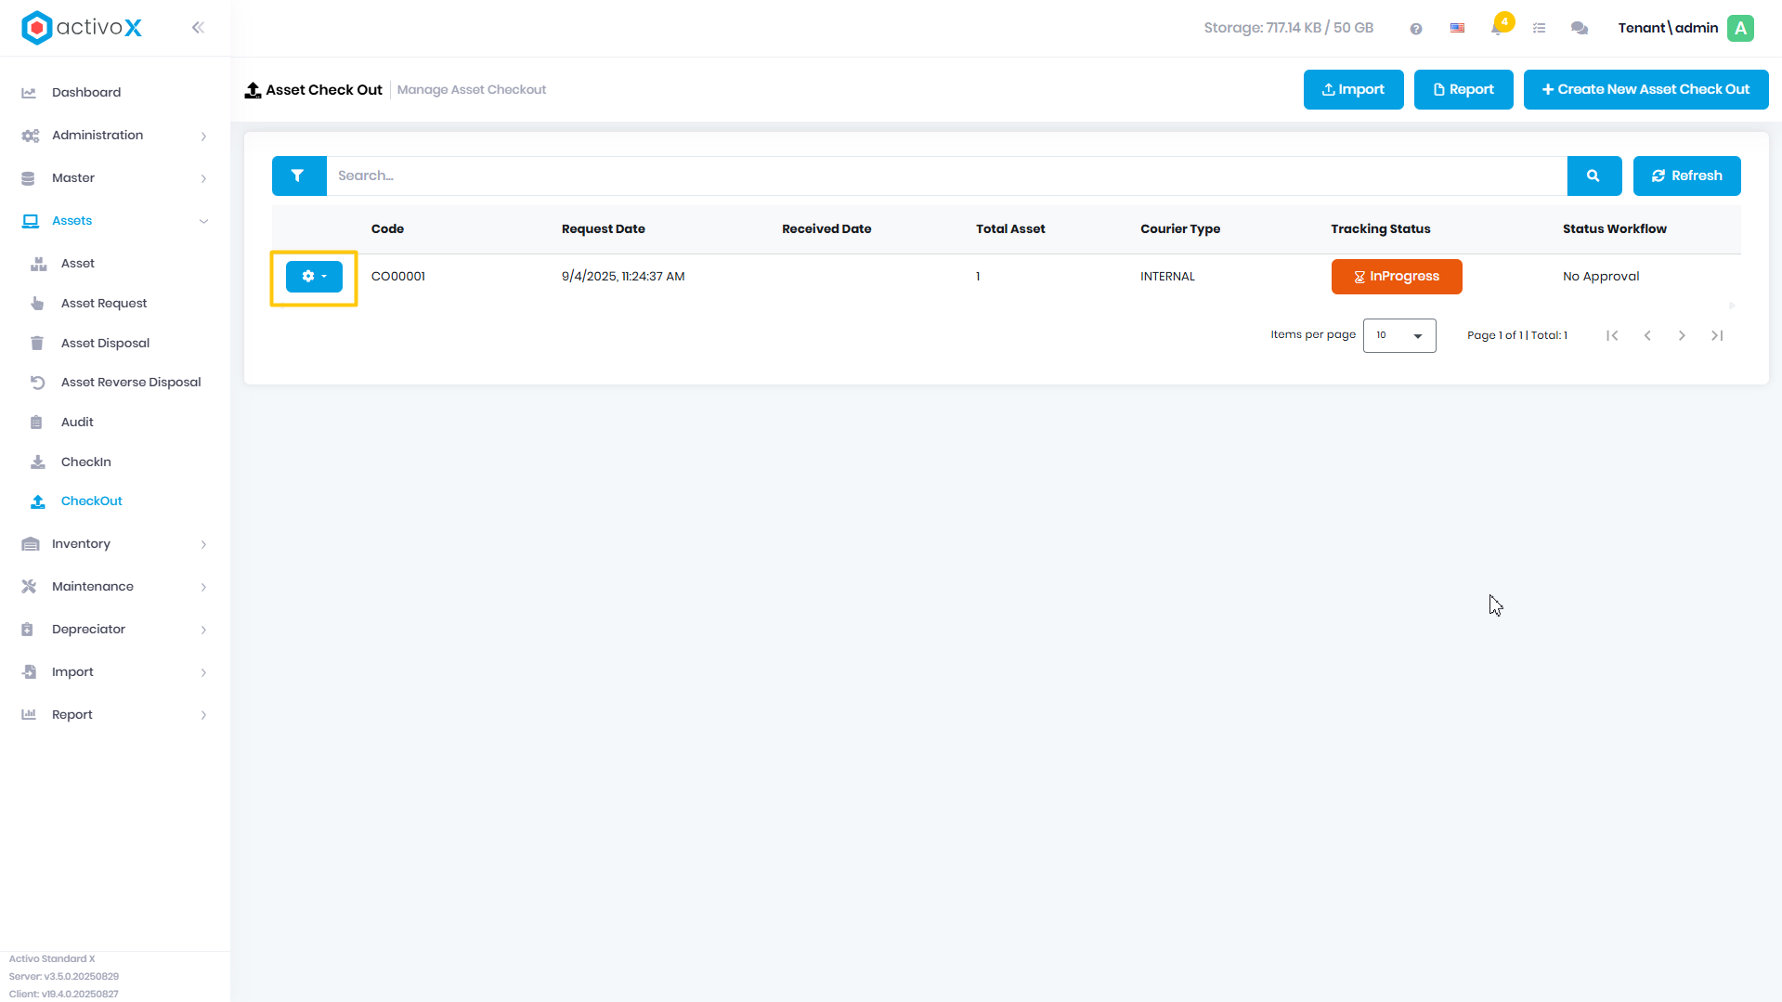Open the chat messages icon

(x=1580, y=29)
